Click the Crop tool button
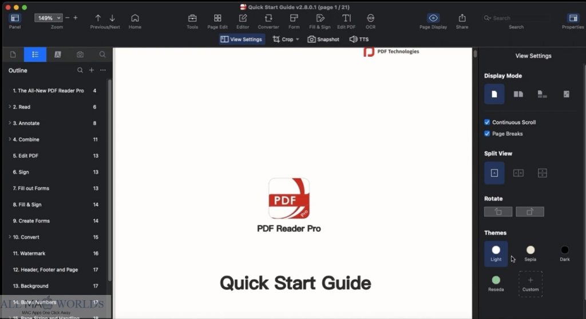 pos(283,40)
